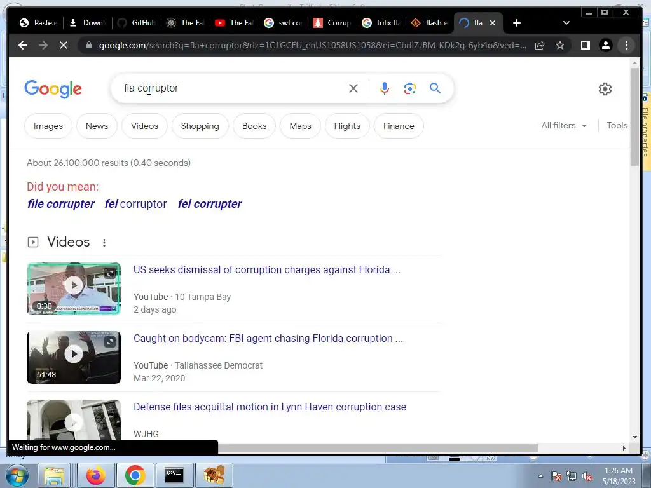Filter results by Flights

[x=347, y=126]
